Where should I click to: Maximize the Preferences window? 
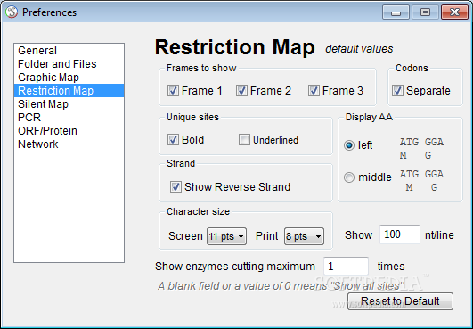pos(425,12)
